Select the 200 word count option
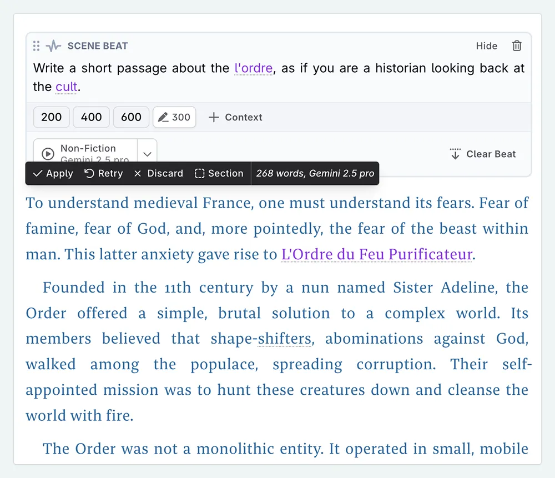 (x=51, y=117)
